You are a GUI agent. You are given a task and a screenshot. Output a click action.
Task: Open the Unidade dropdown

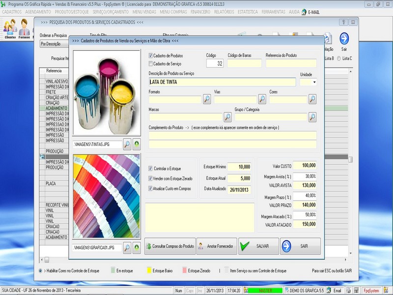pyautogui.click(x=314, y=82)
